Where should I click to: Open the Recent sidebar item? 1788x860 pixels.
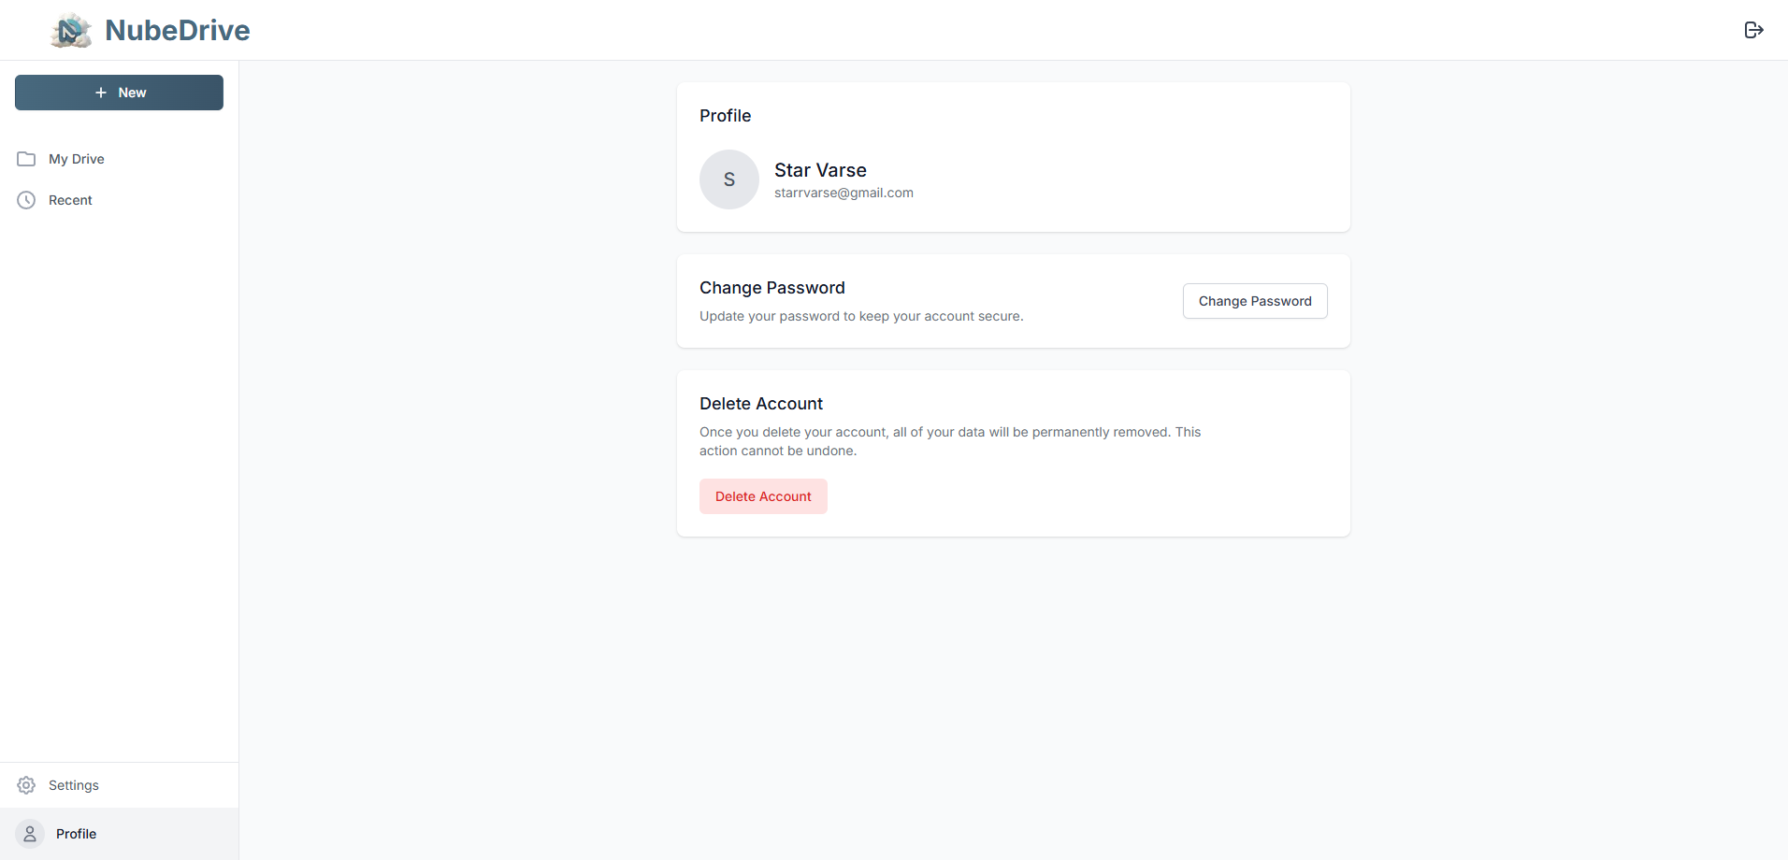click(120, 200)
